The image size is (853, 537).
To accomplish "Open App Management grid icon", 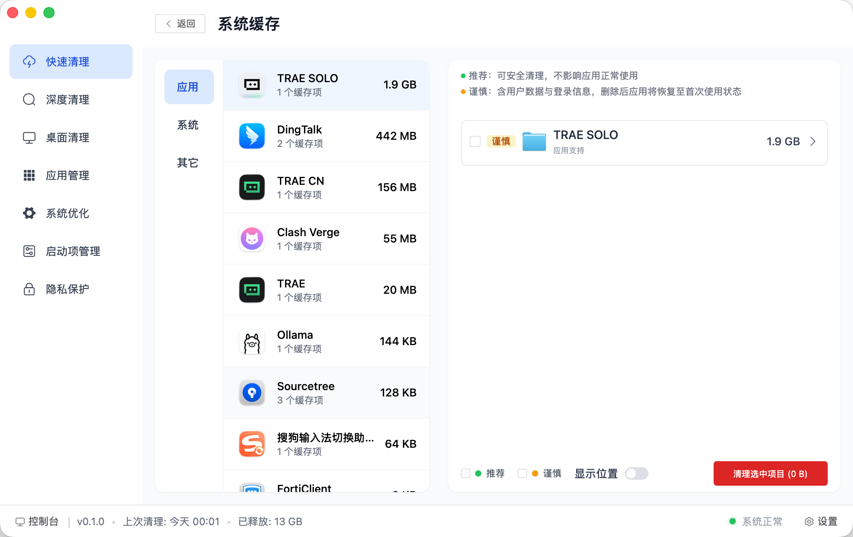I will (x=29, y=175).
